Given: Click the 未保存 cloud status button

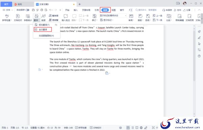Looking at the screenshot, I should (x=167, y=10).
